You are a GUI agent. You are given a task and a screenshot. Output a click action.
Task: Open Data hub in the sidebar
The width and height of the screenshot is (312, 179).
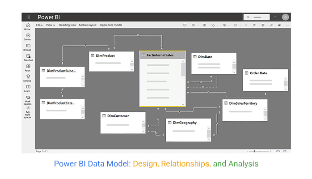(x=28, y=58)
